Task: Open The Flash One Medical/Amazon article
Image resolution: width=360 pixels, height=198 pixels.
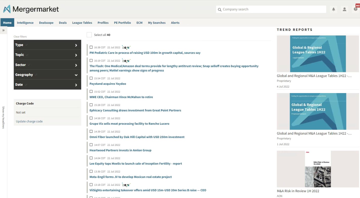Action: (174, 68)
